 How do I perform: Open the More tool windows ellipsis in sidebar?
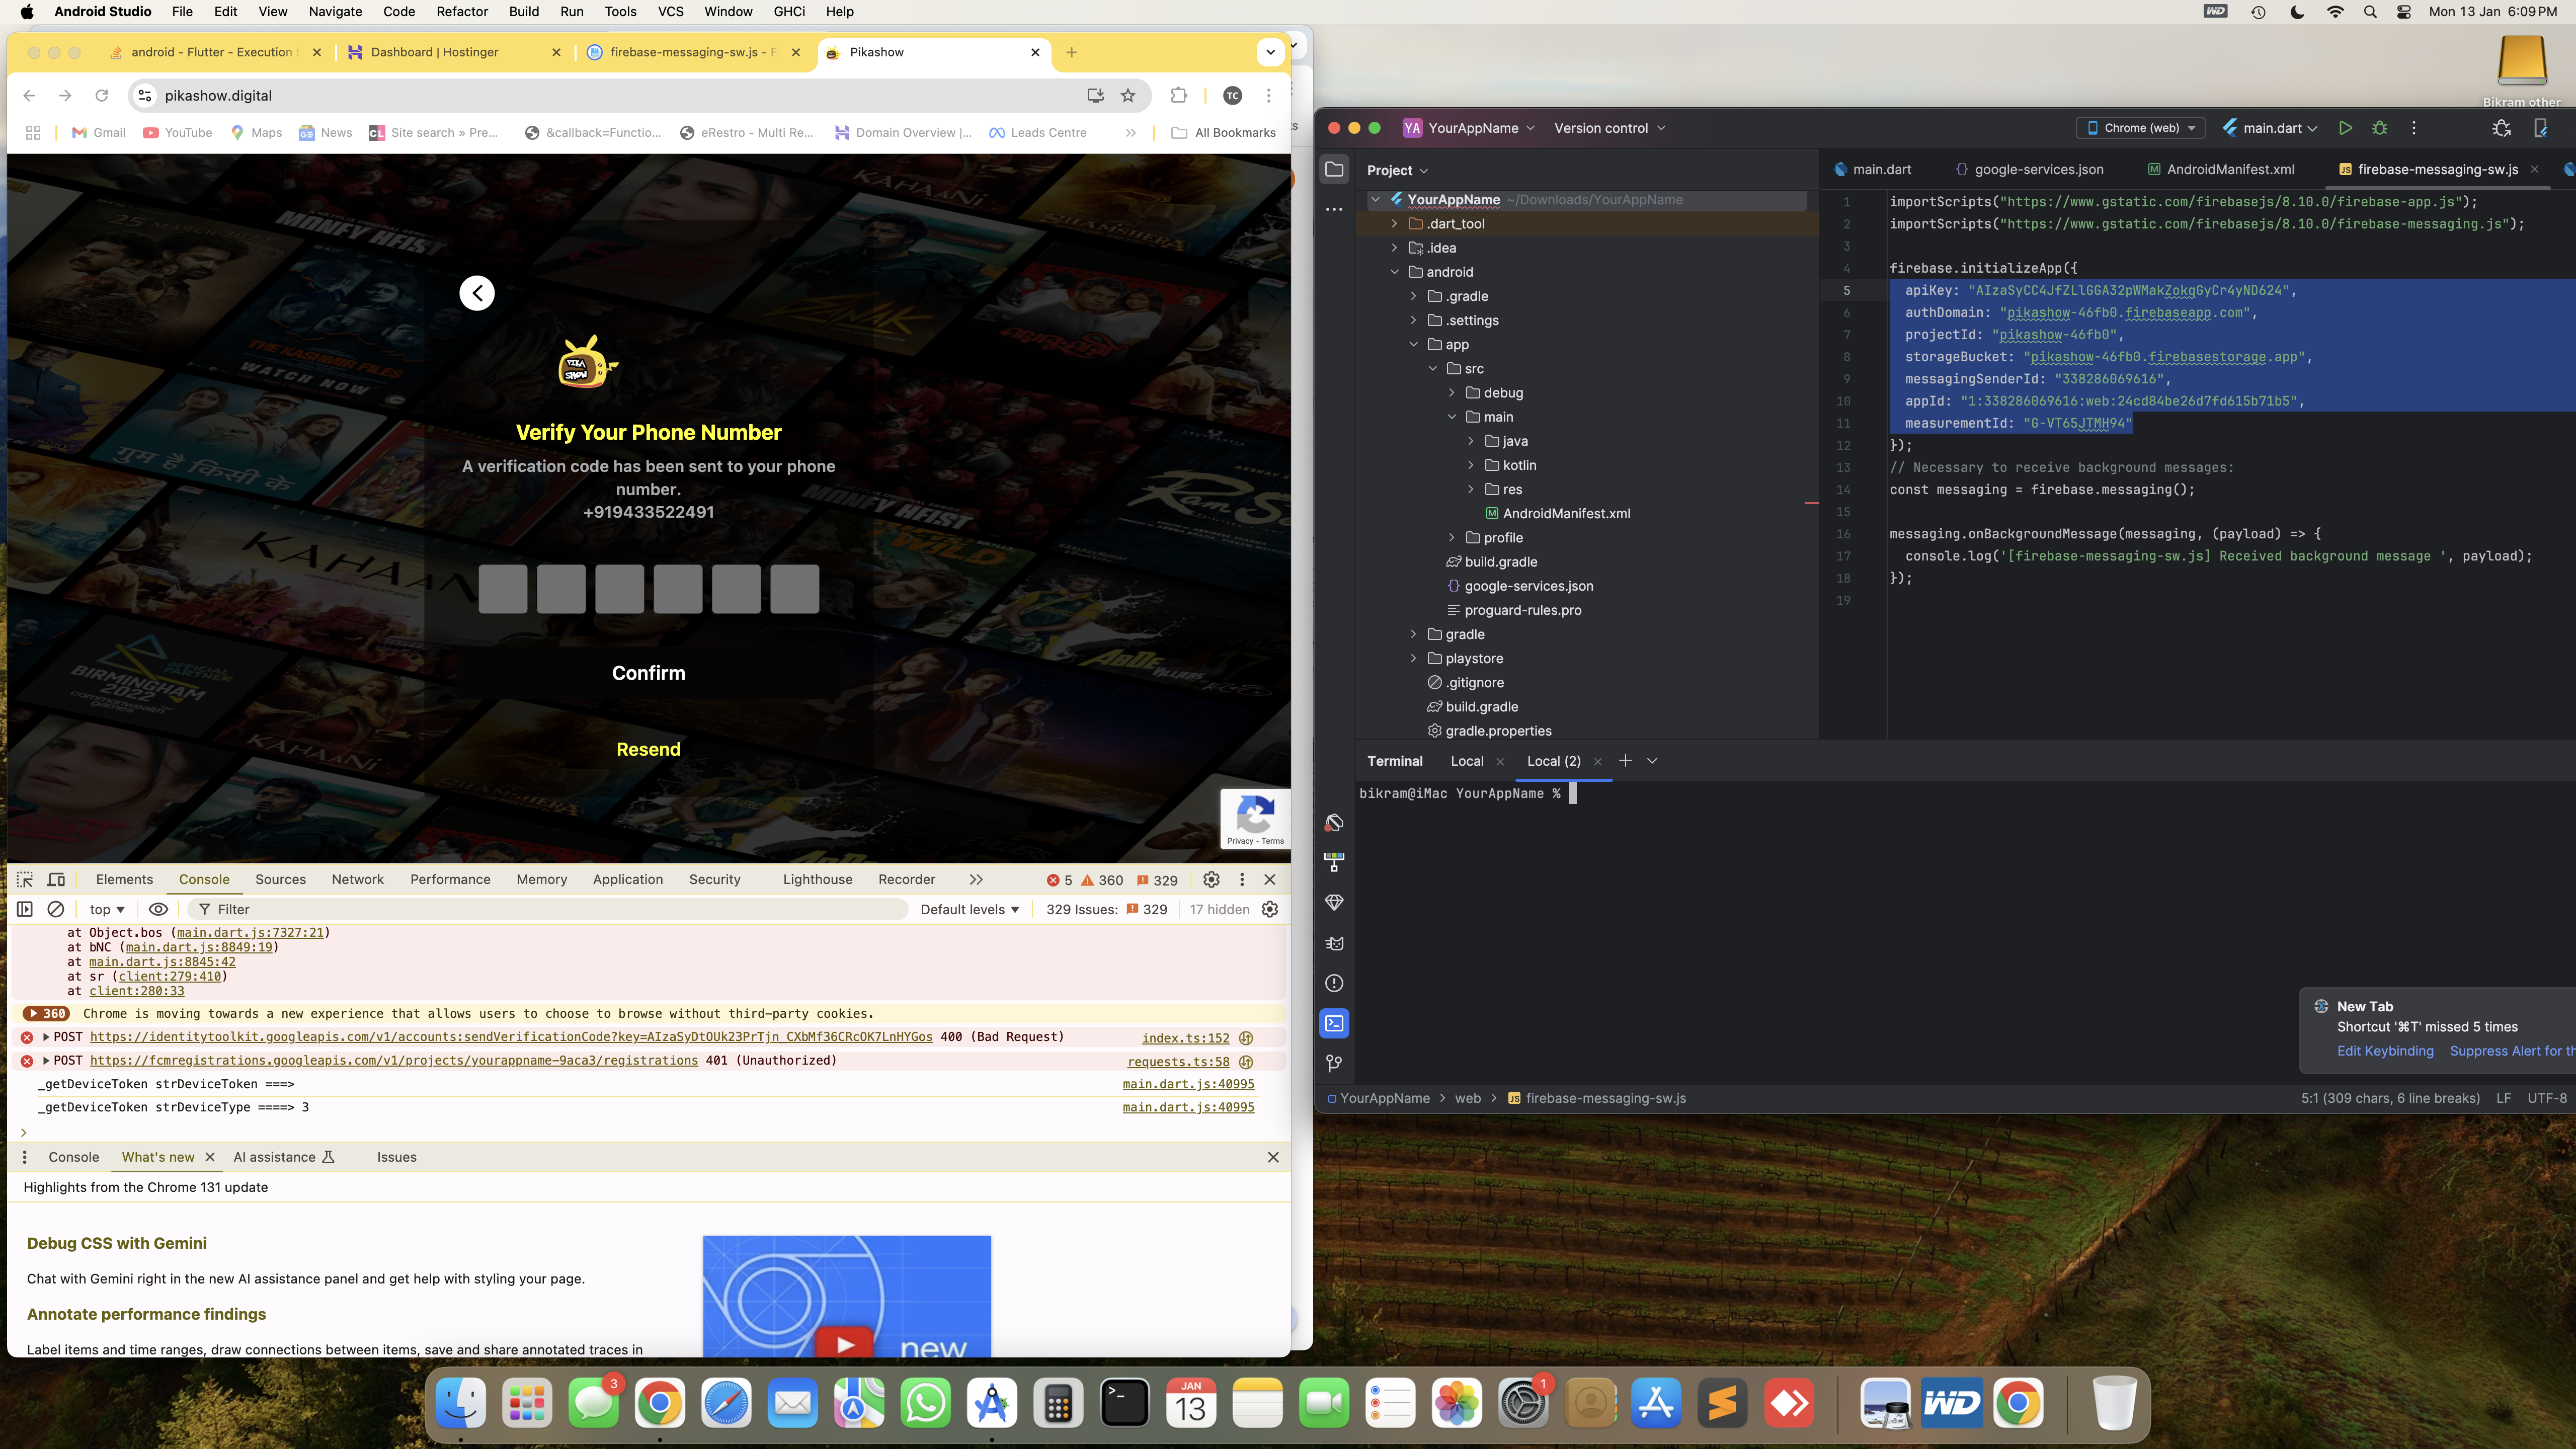point(1334,210)
